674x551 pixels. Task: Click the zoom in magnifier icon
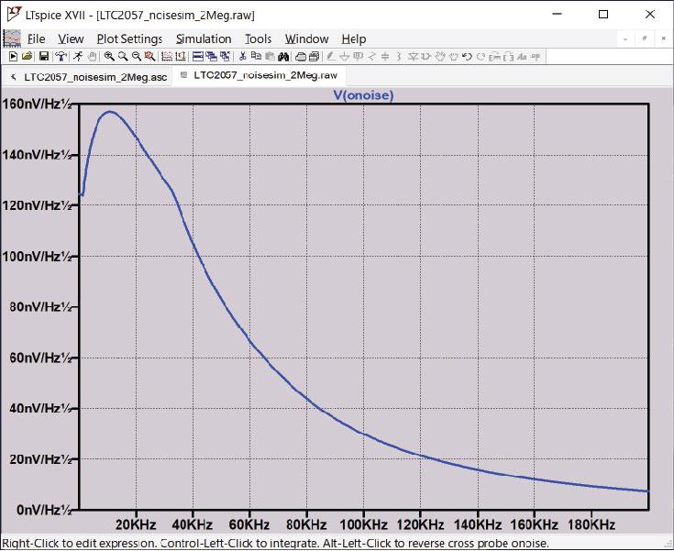[108, 56]
